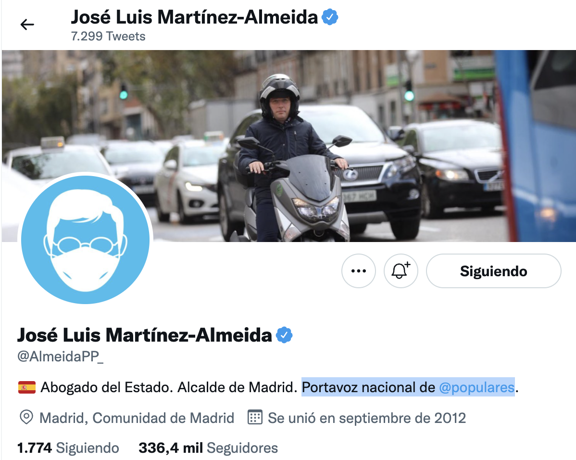The height and width of the screenshot is (460, 576).
Task: View the 1.774 Siguiendo list
Action: pos(68,448)
